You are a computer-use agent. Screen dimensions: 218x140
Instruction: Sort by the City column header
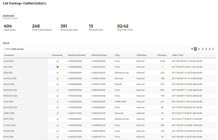(x=117, y=55)
